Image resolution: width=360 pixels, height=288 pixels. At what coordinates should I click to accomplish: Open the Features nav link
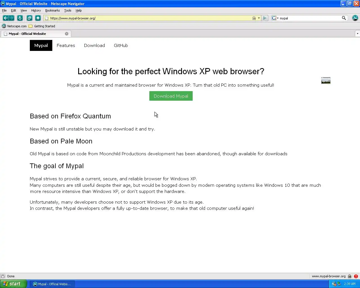pos(66,46)
